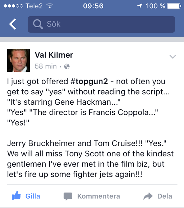Tap the back arrow icon
This screenshot has height=208, width=184.
pyautogui.click(x=13, y=24)
